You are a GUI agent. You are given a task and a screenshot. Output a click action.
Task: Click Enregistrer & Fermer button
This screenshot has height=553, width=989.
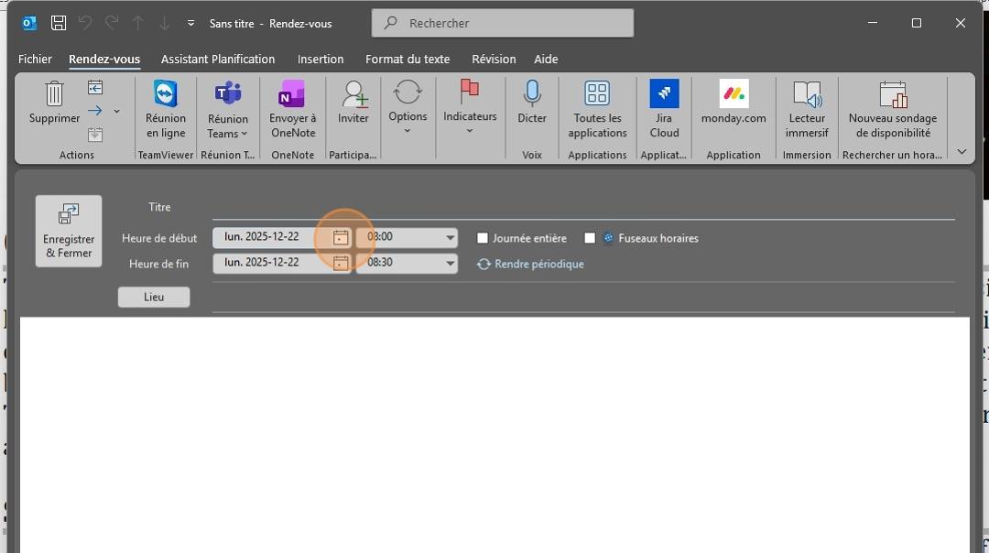click(x=69, y=232)
